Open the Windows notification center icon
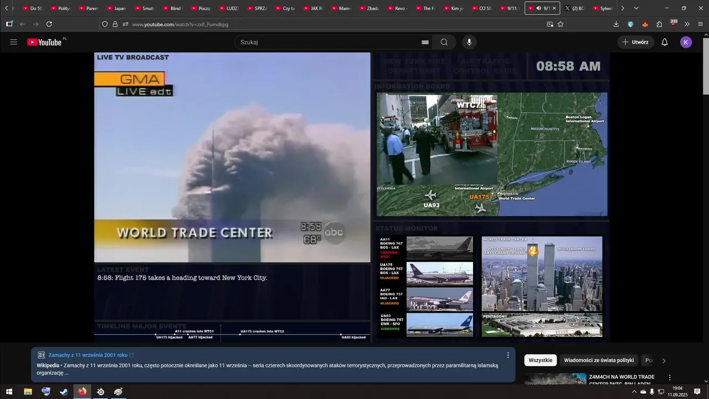Image resolution: width=709 pixels, height=399 pixels. click(x=697, y=392)
